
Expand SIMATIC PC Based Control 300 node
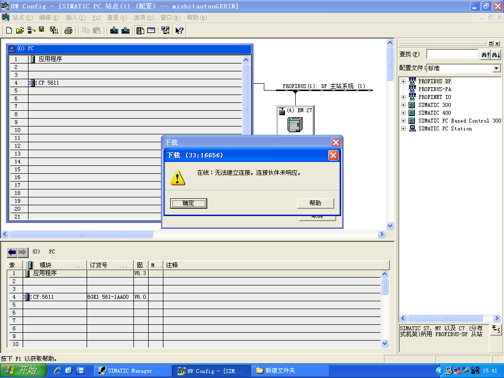pyautogui.click(x=404, y=121)
